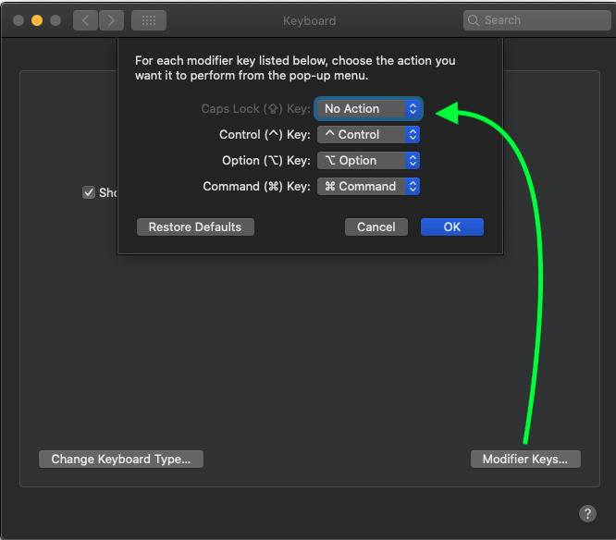
Task: Open the Command Key pop-up menu
Action: coord(368,187)
